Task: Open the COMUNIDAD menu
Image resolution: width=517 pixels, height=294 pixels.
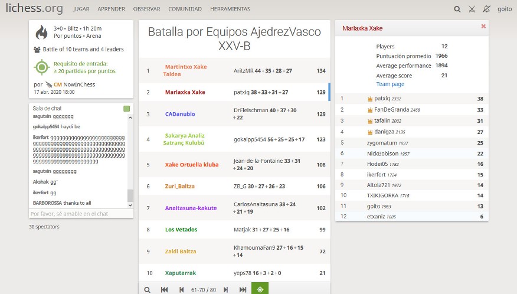Action: pyautogui.click(x=185, y=9)
